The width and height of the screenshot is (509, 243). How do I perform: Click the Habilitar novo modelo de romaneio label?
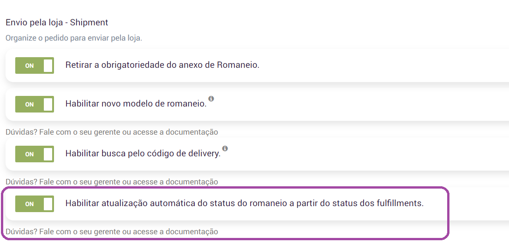136,104
